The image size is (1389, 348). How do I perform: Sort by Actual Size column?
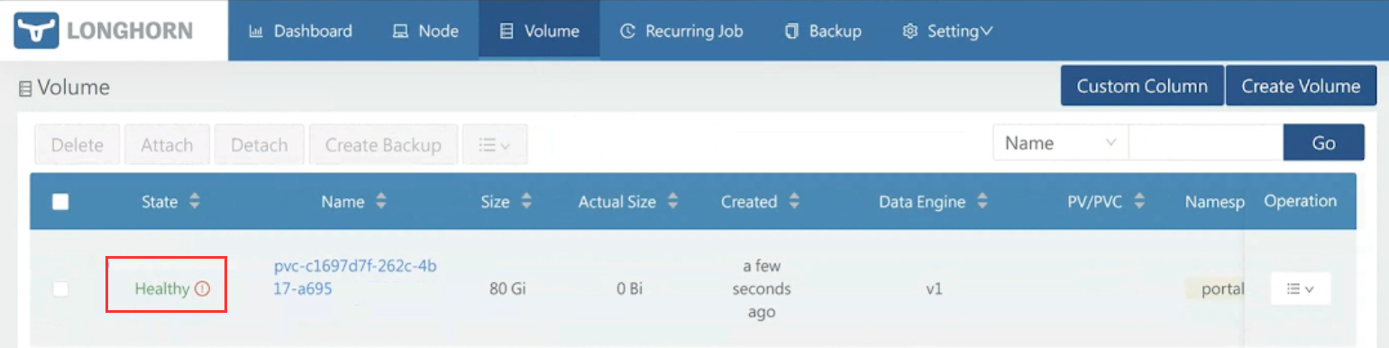(628, 202)
